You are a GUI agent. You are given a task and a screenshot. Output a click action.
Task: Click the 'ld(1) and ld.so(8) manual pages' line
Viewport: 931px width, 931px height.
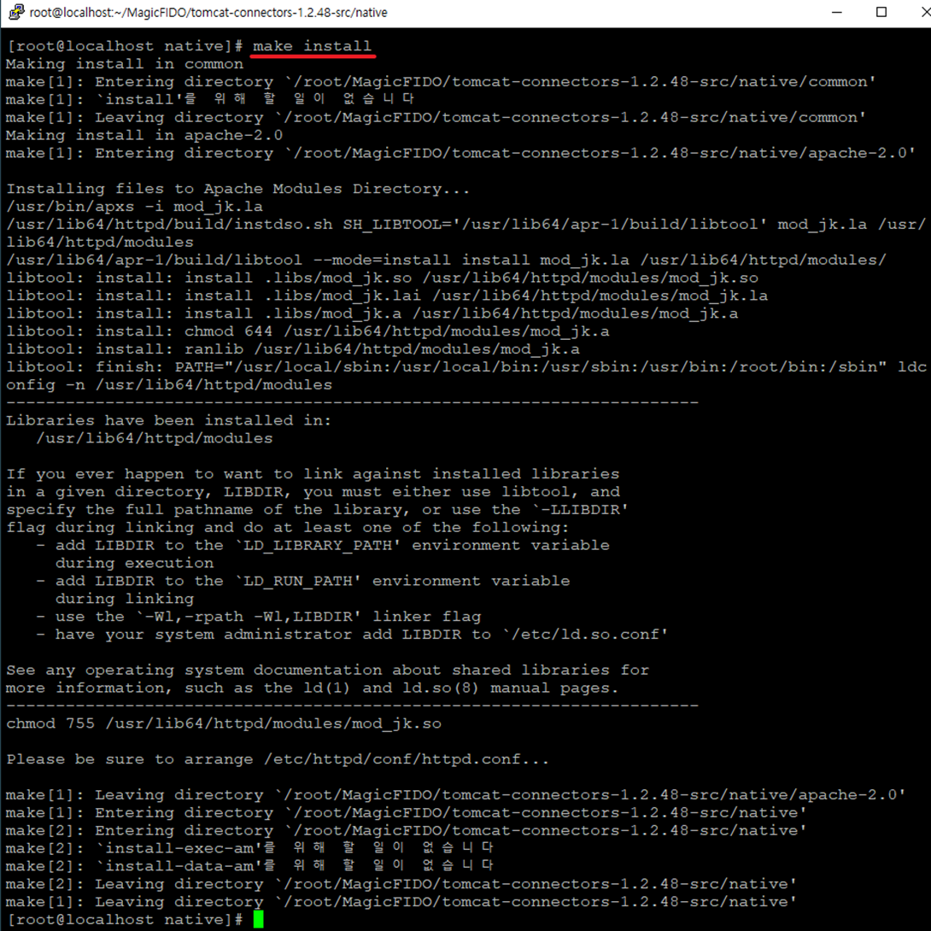click(313, 687)
